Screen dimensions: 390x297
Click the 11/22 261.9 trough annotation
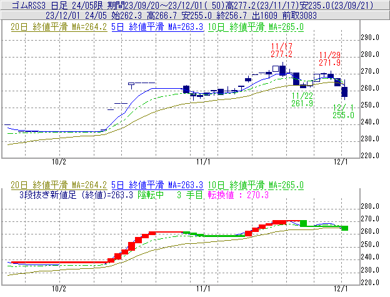click(x=302, y=99)
